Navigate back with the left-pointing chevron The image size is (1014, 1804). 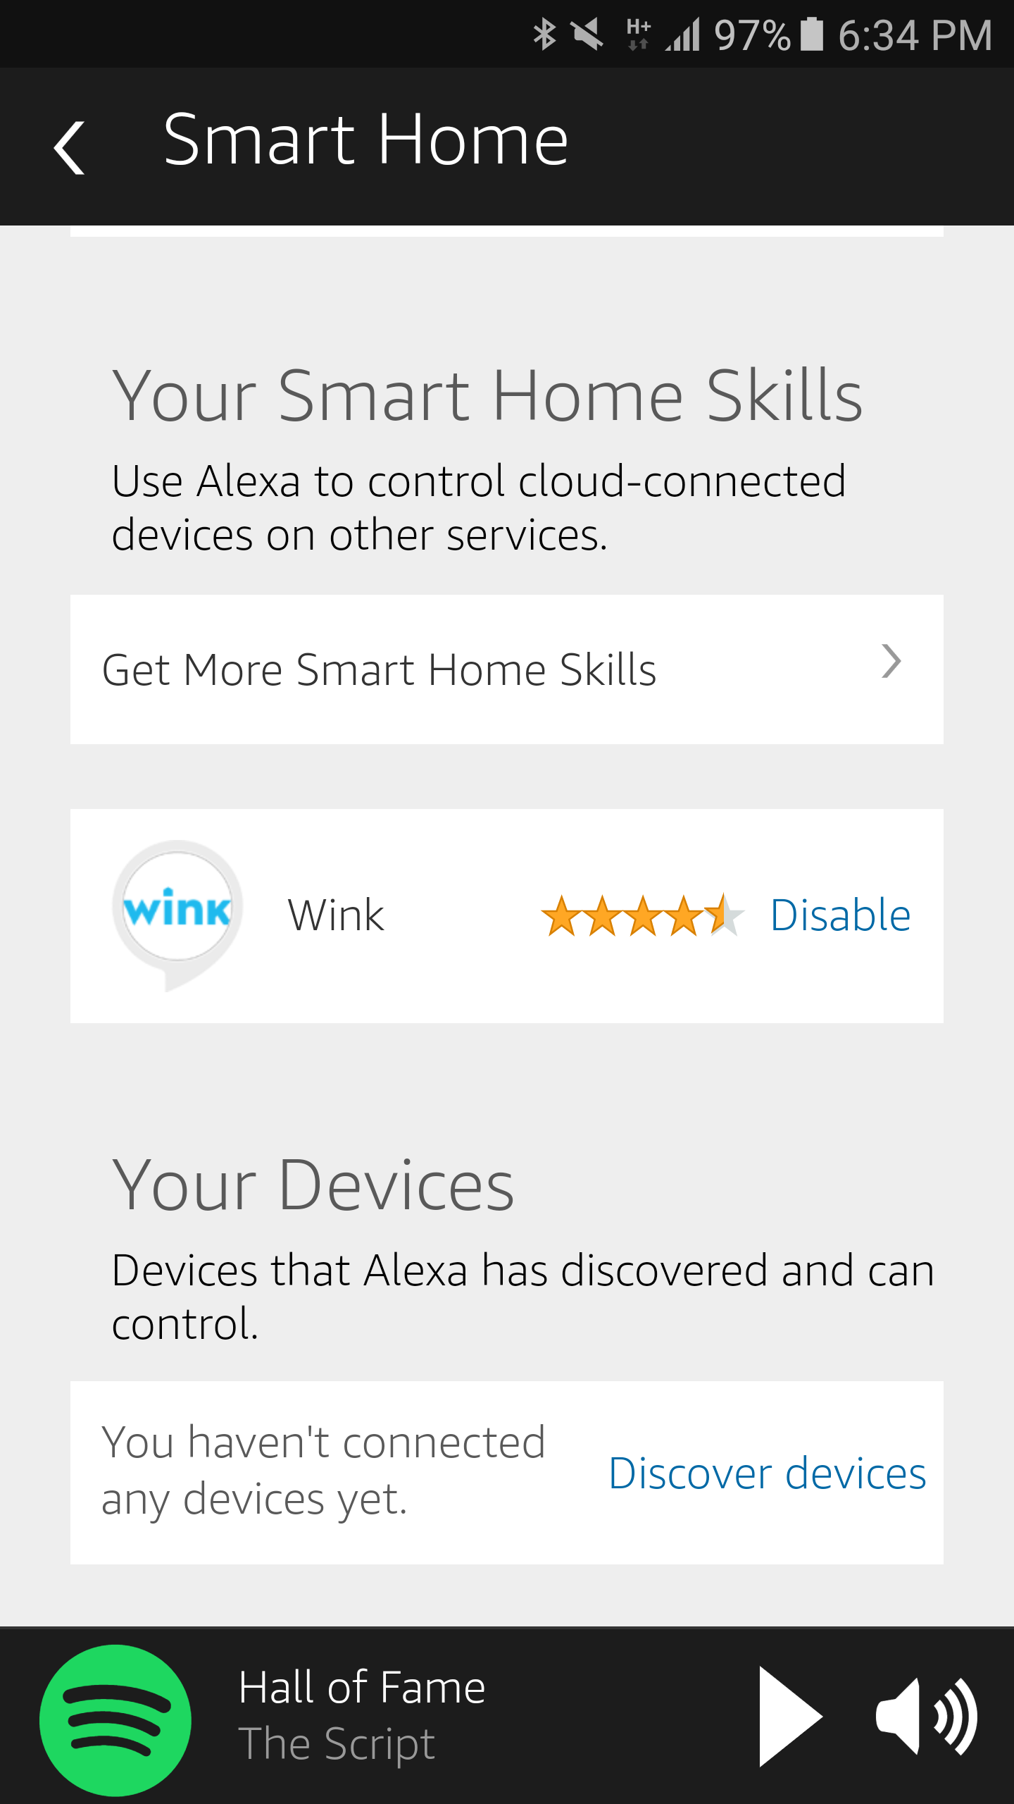pyautogui.click(x=69, y=148)
